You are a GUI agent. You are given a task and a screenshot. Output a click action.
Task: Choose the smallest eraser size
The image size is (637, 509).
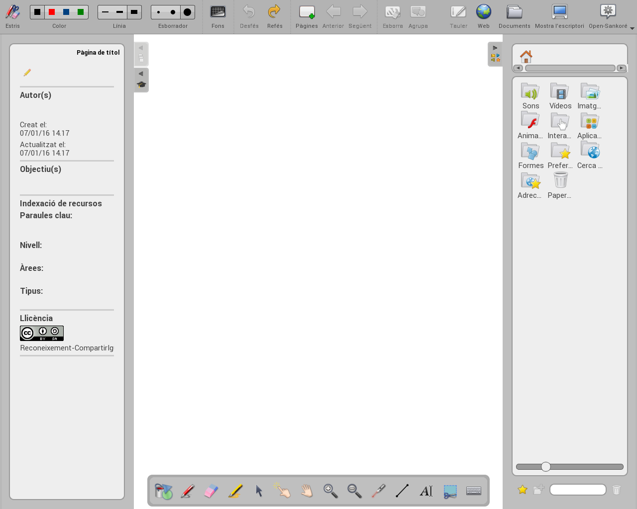158,12
